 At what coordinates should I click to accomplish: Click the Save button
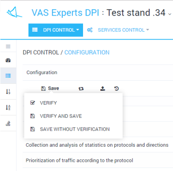click(50, 88)
